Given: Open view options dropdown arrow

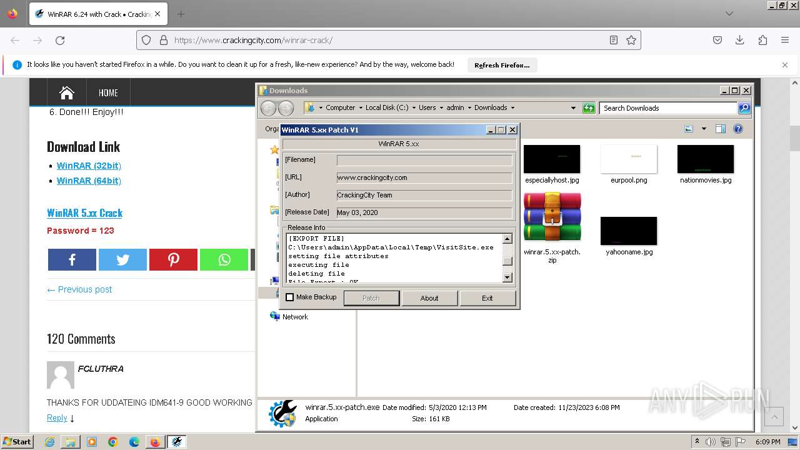Looking at the screenshot, I should 704,129.
